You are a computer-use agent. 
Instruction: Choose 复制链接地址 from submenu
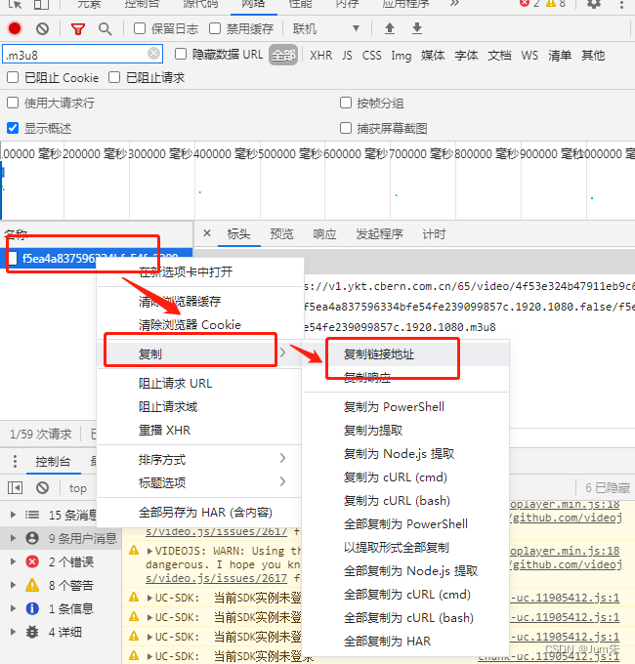point(405,354)
